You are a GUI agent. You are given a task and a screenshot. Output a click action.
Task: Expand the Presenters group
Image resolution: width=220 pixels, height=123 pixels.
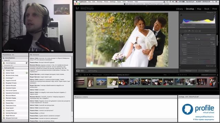(3, 65)
